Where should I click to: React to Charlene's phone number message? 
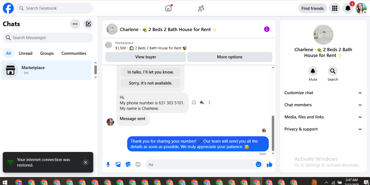coord(194,102)
